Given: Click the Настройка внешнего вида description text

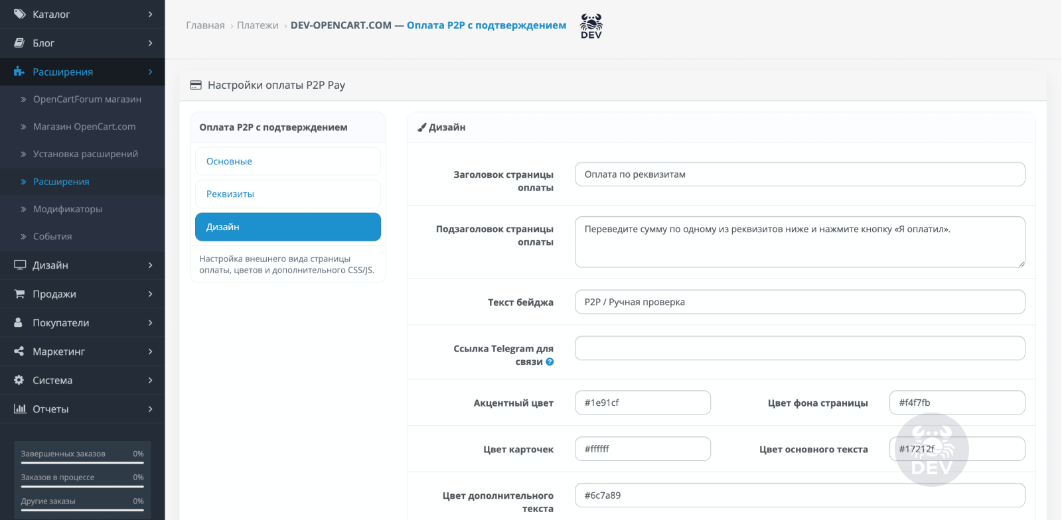Looking at the screenshot, I should [x=287, y=265].
